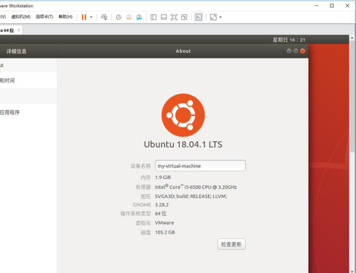Revert to snapshot toolbar icon
Viewport: 356px width, 273px height.
point(129,17)
